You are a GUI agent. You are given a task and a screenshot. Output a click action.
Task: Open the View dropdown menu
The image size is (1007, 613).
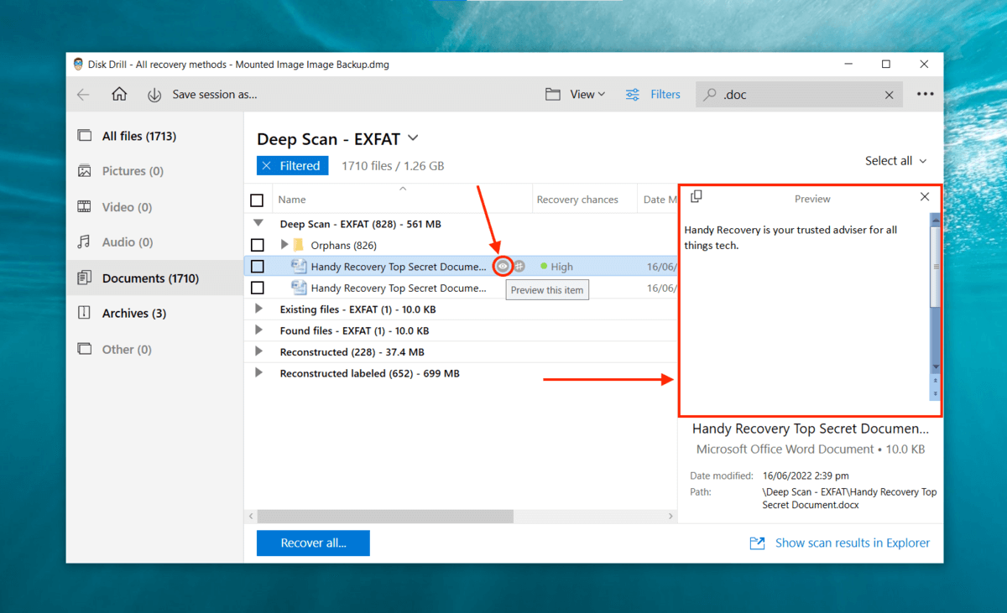pos(587,95)
